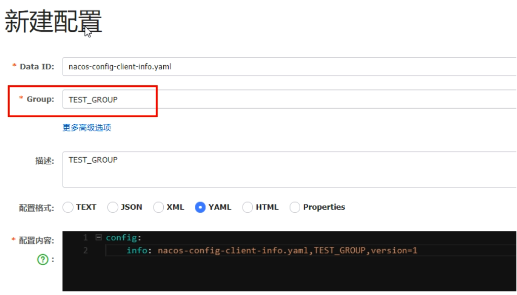517x295 pixels.
Task: Click the '描述:' field label
Action: click(45, 161)
